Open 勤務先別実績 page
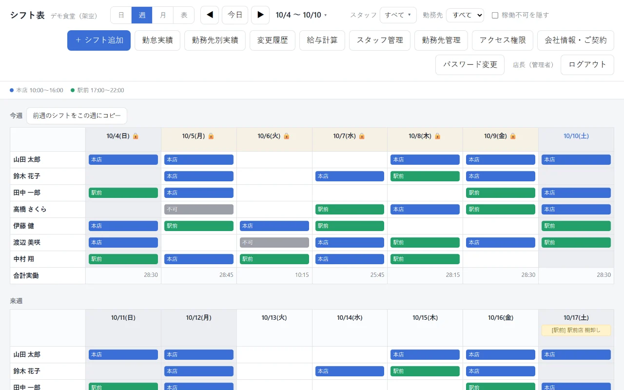 215,40
